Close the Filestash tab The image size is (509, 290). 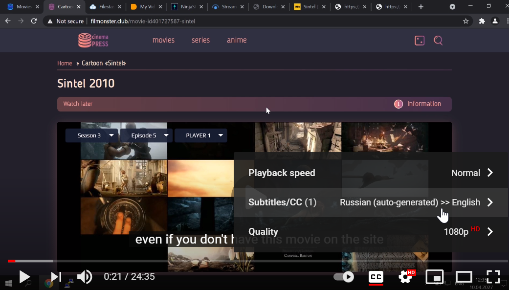coord(119,7)
